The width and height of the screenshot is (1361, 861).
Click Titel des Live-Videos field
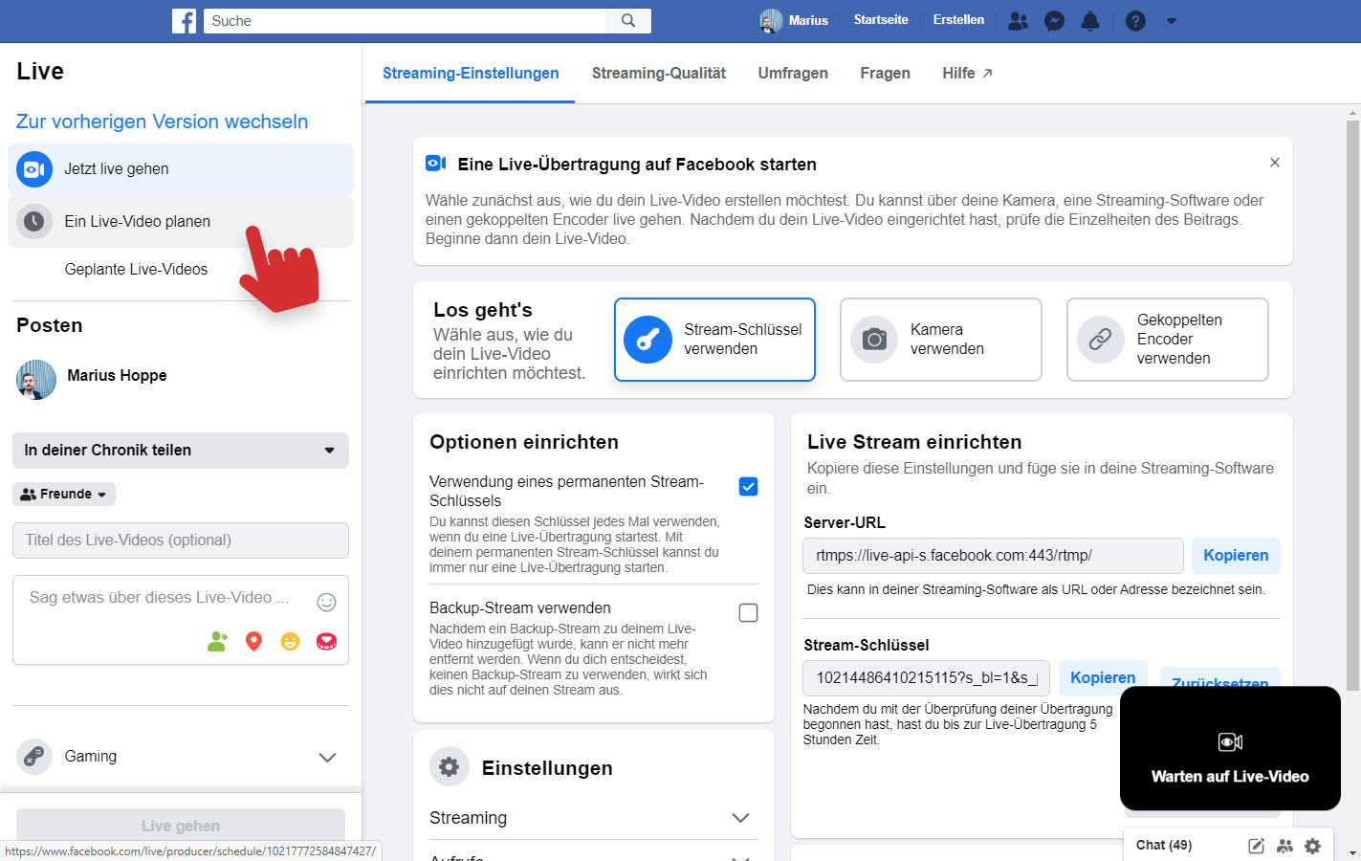click(x=181, y=541)
